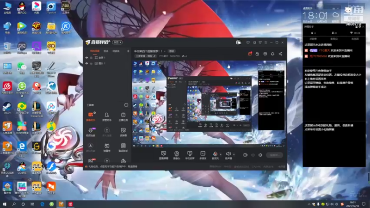Open the Action Center notification icon
This screenshot has height=208, width=370.
coord(364,204)
